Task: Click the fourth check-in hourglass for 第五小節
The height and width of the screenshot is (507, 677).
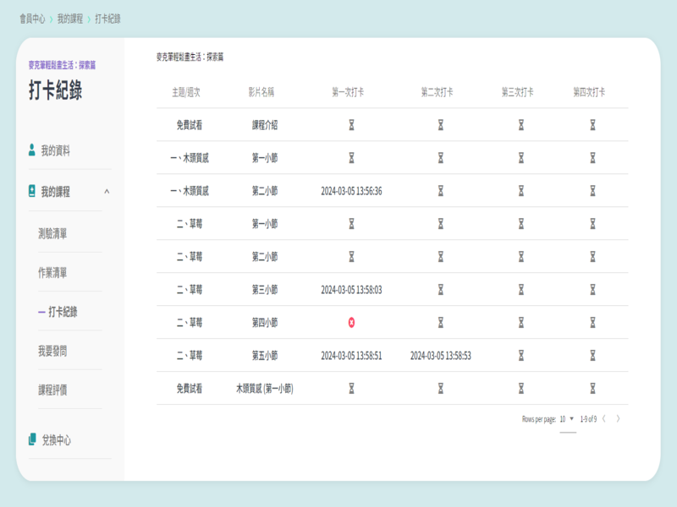Action: [592, 356]
